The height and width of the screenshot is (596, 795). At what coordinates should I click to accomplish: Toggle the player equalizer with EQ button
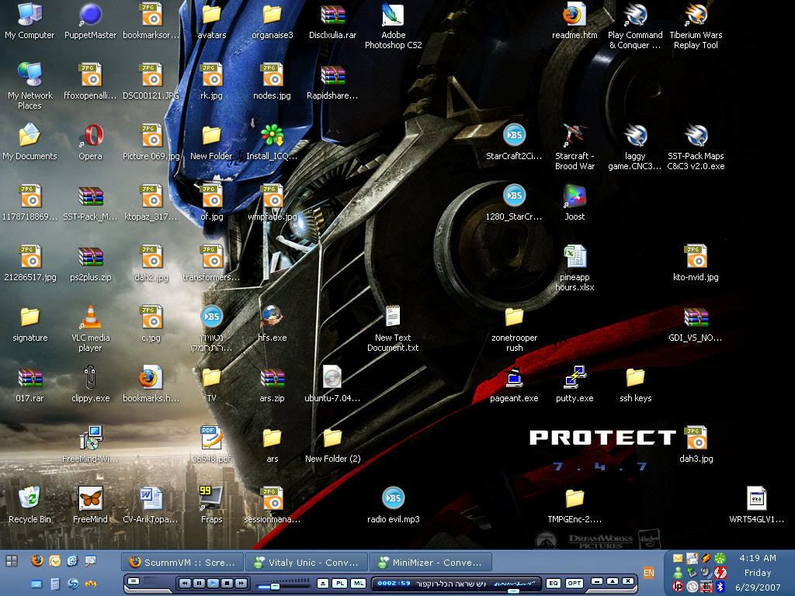(x=553, y=584)
